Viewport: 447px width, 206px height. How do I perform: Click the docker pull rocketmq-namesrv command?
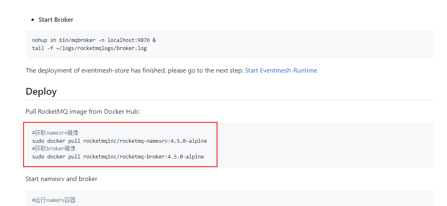click(119, 141)
